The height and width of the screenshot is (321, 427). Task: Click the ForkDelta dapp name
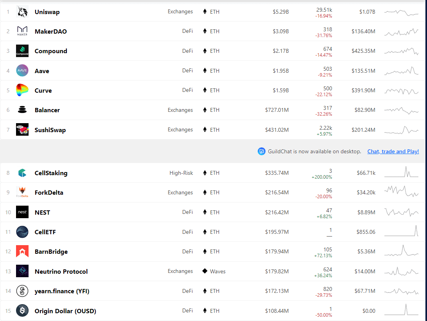pos(49,193)
